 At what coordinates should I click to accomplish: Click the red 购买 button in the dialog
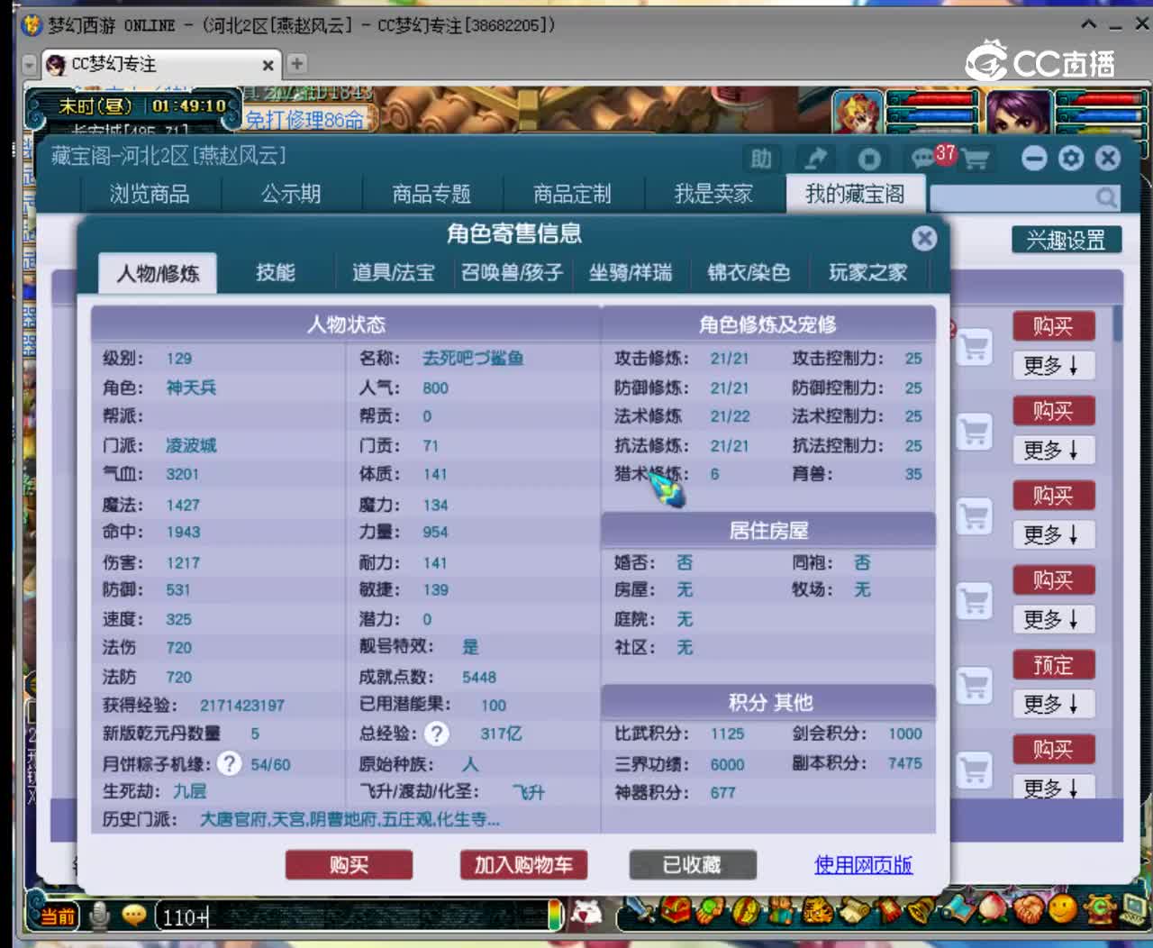pos(349,865)
